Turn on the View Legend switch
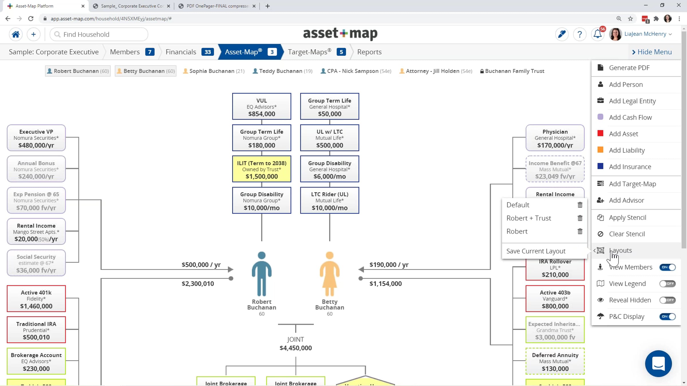 click(668, 284)
